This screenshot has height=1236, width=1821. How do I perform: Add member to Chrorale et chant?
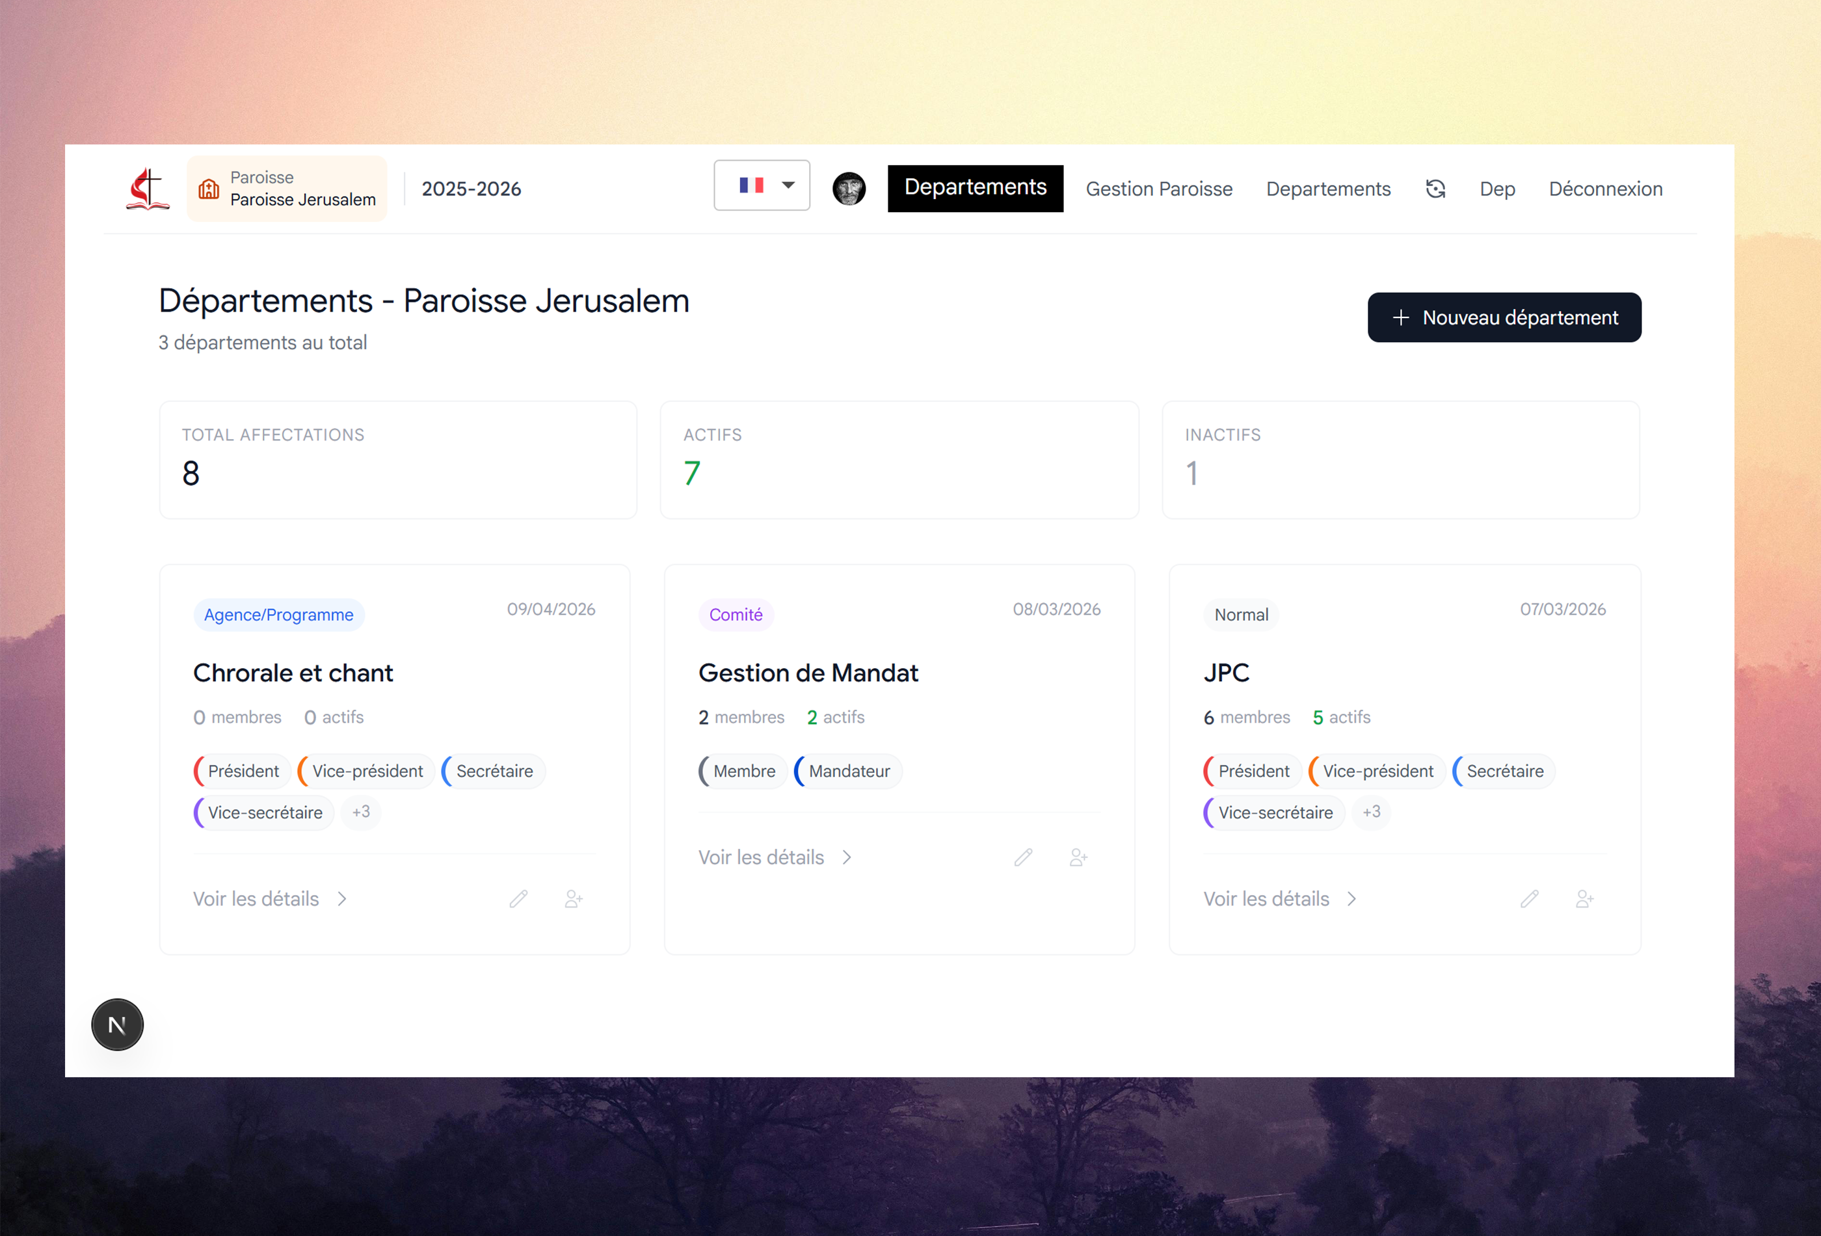pos(574,899)
